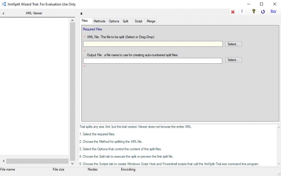
Task: Click '5. Choose the Scripts tab' instruction line
Action: (169, 164)
